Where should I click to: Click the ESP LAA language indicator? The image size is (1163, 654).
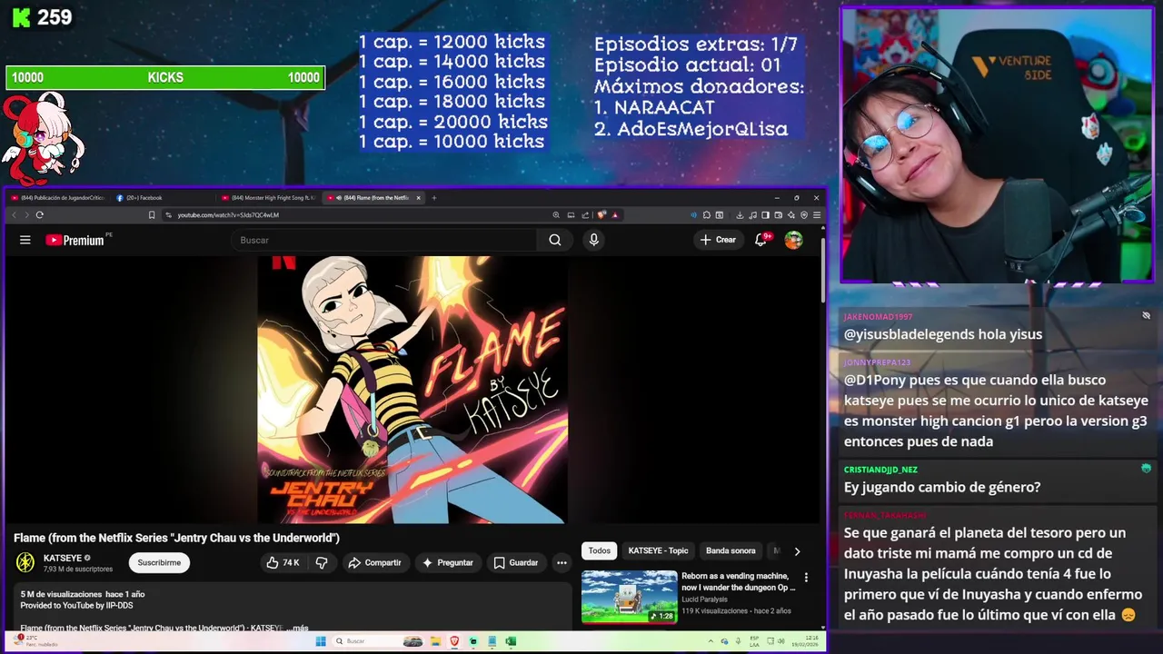pyautogui.click(x=754, y=641)
